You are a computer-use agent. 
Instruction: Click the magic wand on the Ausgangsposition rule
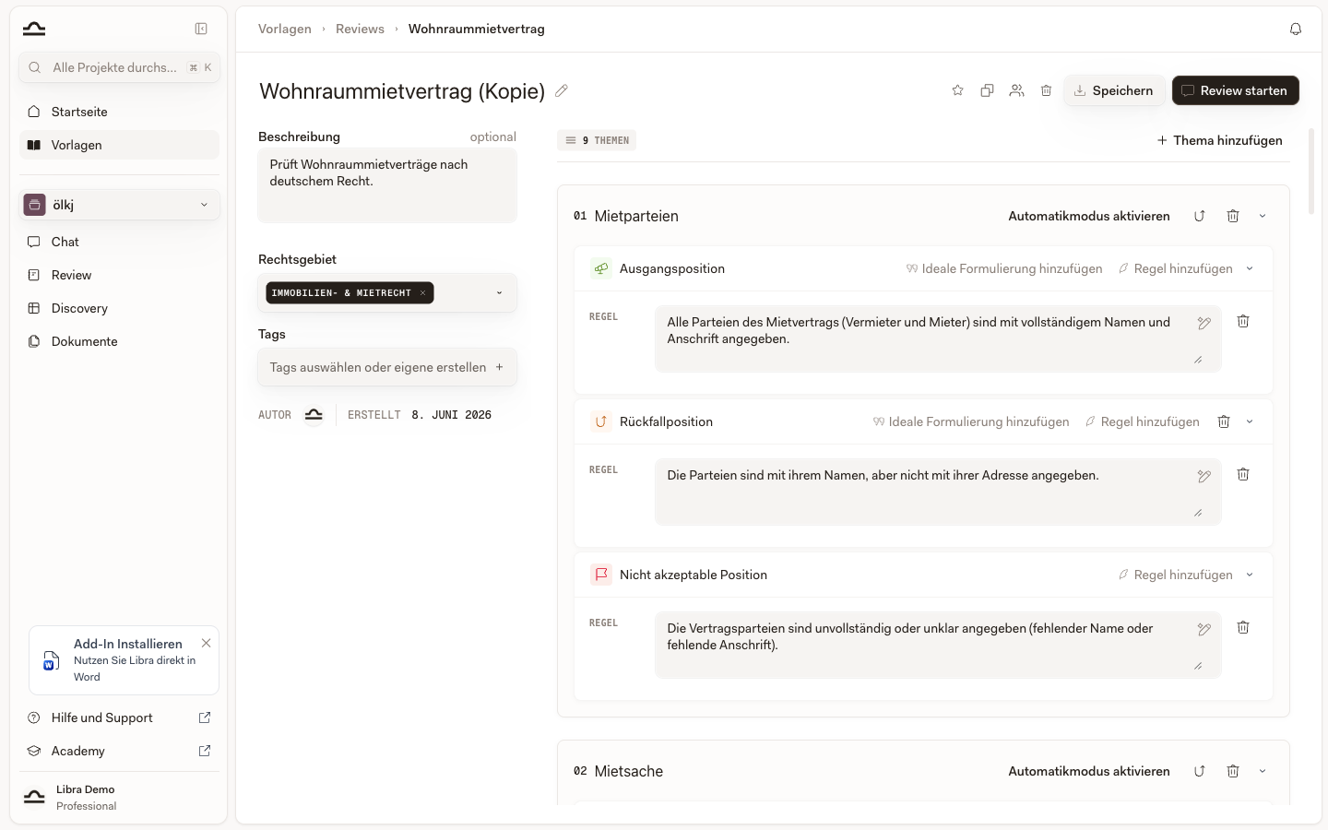[x=1203, y=323]
